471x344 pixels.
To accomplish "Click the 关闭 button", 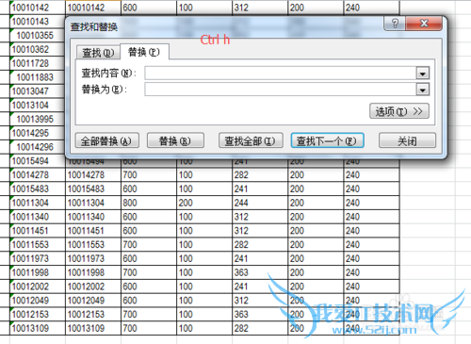I will click(407, 140).
